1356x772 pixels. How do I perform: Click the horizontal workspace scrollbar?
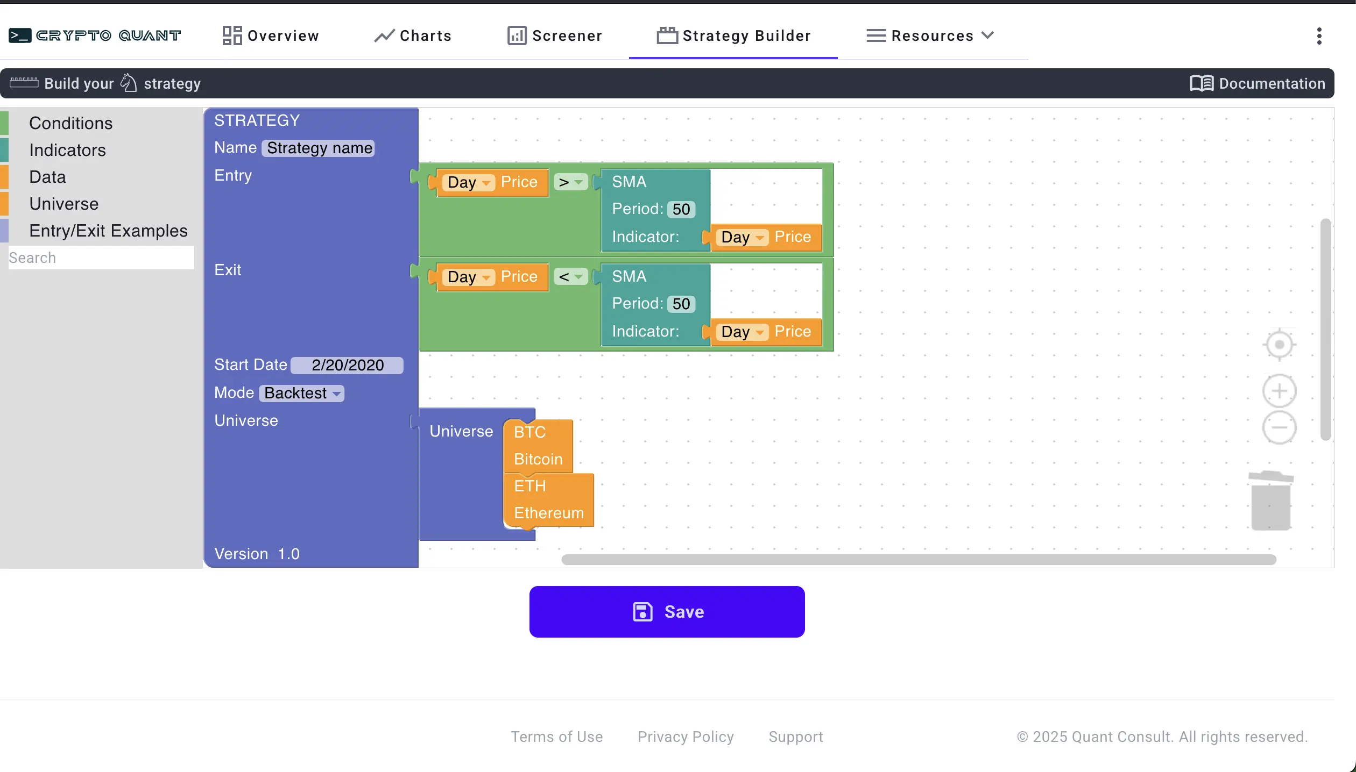(918, 560)
